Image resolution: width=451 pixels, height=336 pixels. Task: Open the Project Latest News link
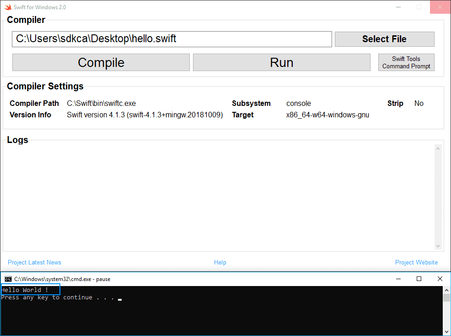click(34, 263)
